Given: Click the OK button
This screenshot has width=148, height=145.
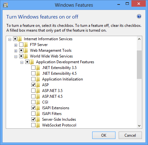Looking at the screenshot, I should click(104, 135).
